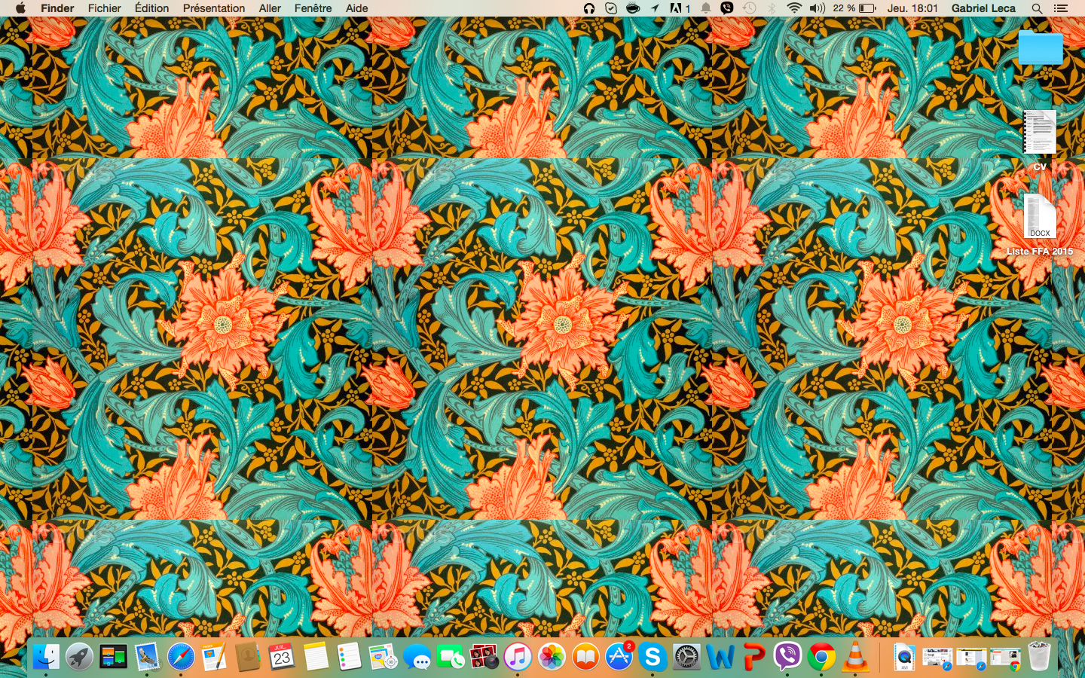Viewport: 1085px width, 678px height.
Task: Open minimized Chrome window thumbnail in Dock
Action: click(1005, 658)
